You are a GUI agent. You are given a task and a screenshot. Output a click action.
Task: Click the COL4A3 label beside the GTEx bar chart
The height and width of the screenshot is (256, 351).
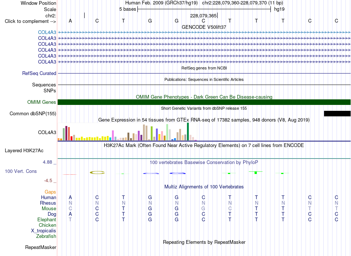[47, 133]
